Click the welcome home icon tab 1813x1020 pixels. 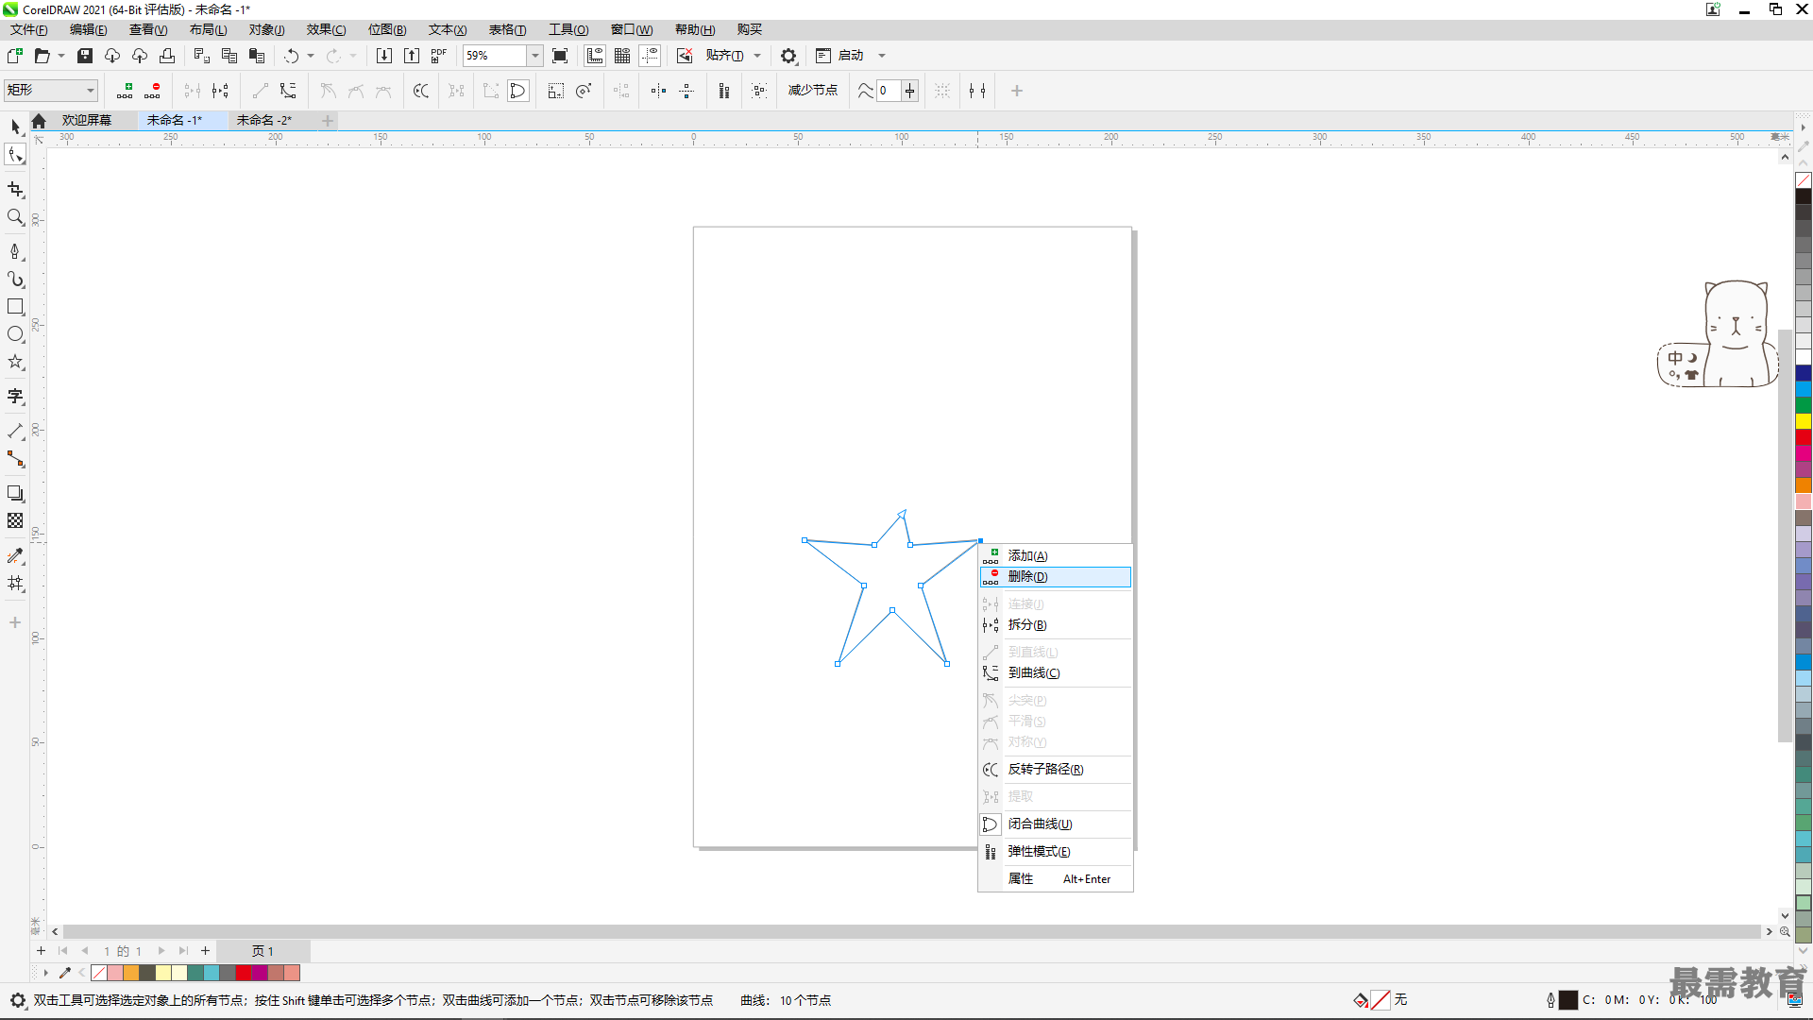tap(39, 121)
